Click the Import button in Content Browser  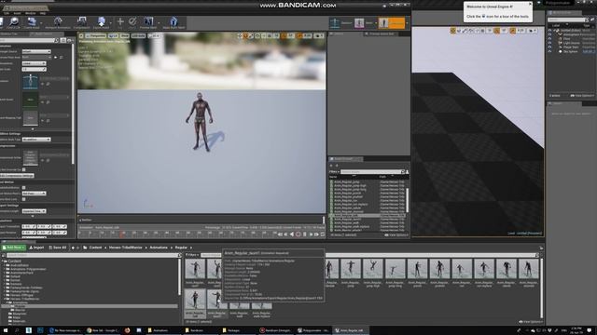37,248
